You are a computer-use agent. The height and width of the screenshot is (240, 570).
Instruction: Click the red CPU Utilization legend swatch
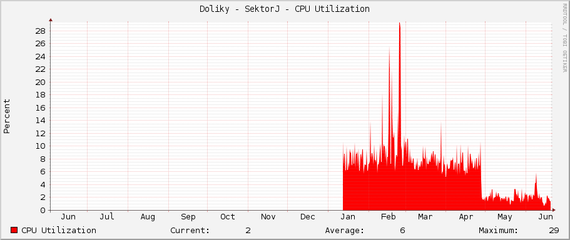14,230
